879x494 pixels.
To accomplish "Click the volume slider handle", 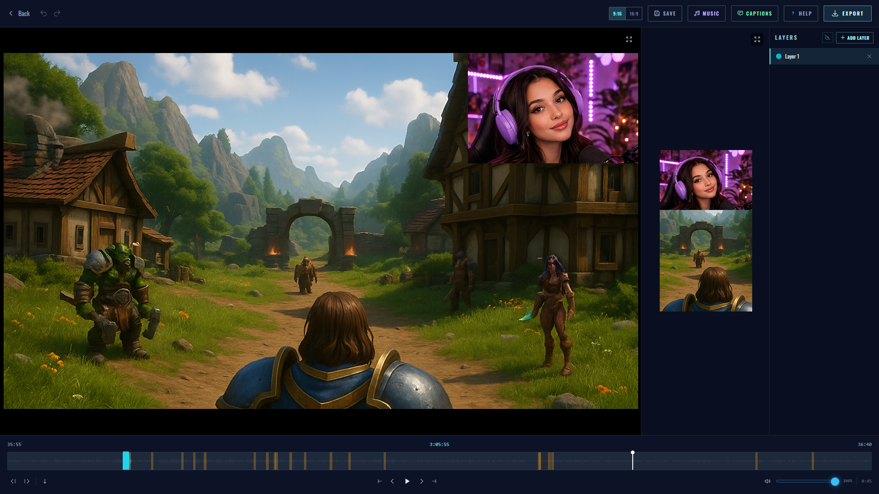I will (836, 481).
